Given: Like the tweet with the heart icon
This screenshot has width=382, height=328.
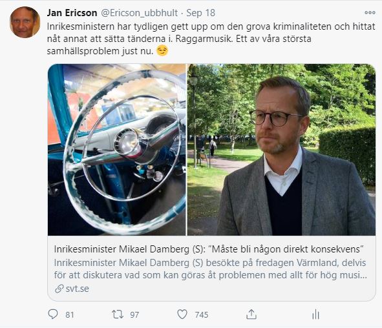Looking at the screenshot, I should point(182,314).
